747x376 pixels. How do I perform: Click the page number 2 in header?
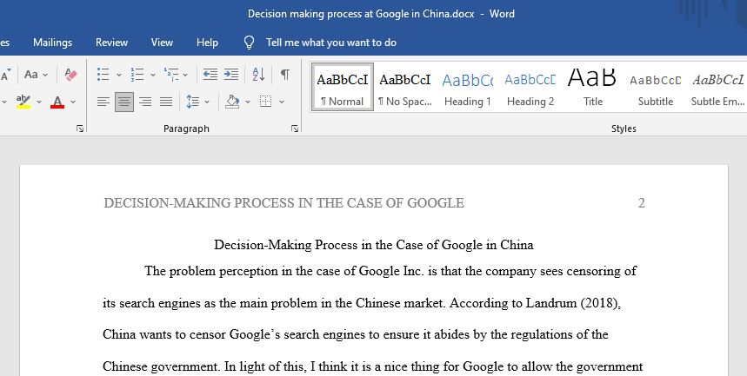(641, 203)
